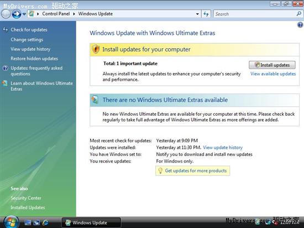This screenshot has width=304, height=228.
Task: Click 'Total: 1 important update' text
Action: (130, 64)
